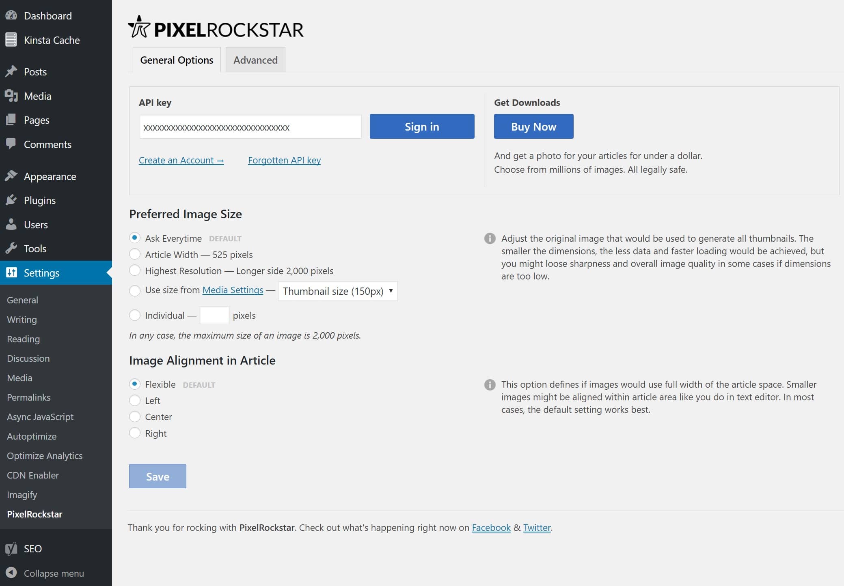Select the Highest Resolution radio button
This screenshot has width=844, height=586.
coord(135,270)
